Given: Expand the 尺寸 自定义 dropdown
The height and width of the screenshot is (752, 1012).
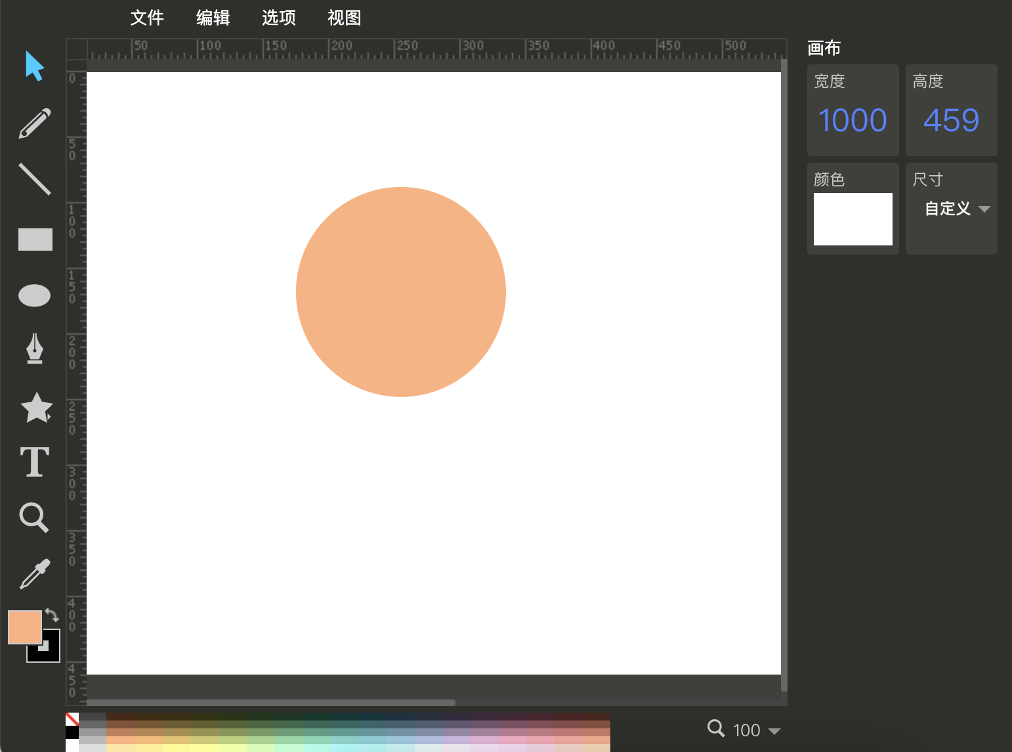Looking at the screenshot, I should (957, 209).
